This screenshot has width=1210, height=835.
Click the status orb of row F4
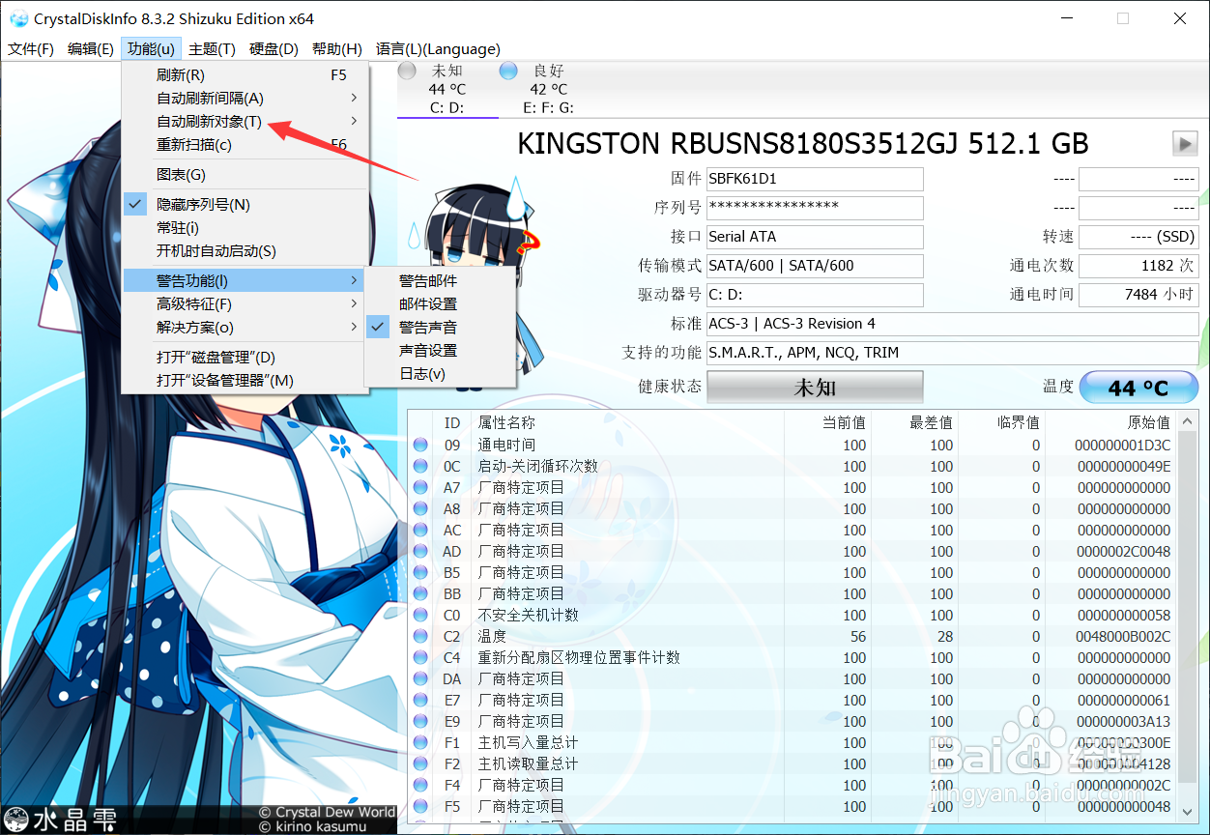(420, 786)
